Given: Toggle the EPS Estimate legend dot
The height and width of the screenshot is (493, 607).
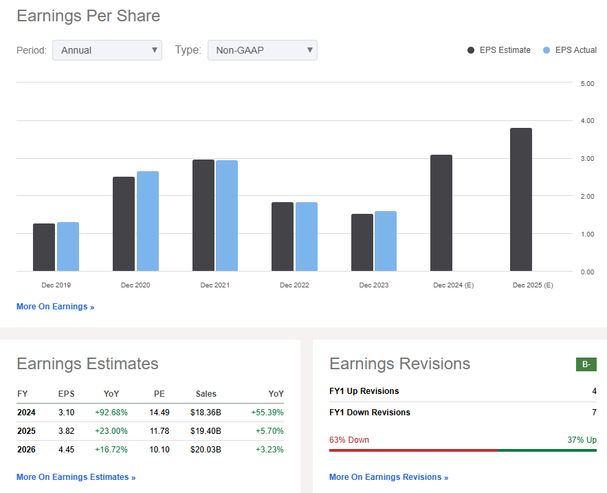Looking at the screenshot, I should [x=471, y=50].
